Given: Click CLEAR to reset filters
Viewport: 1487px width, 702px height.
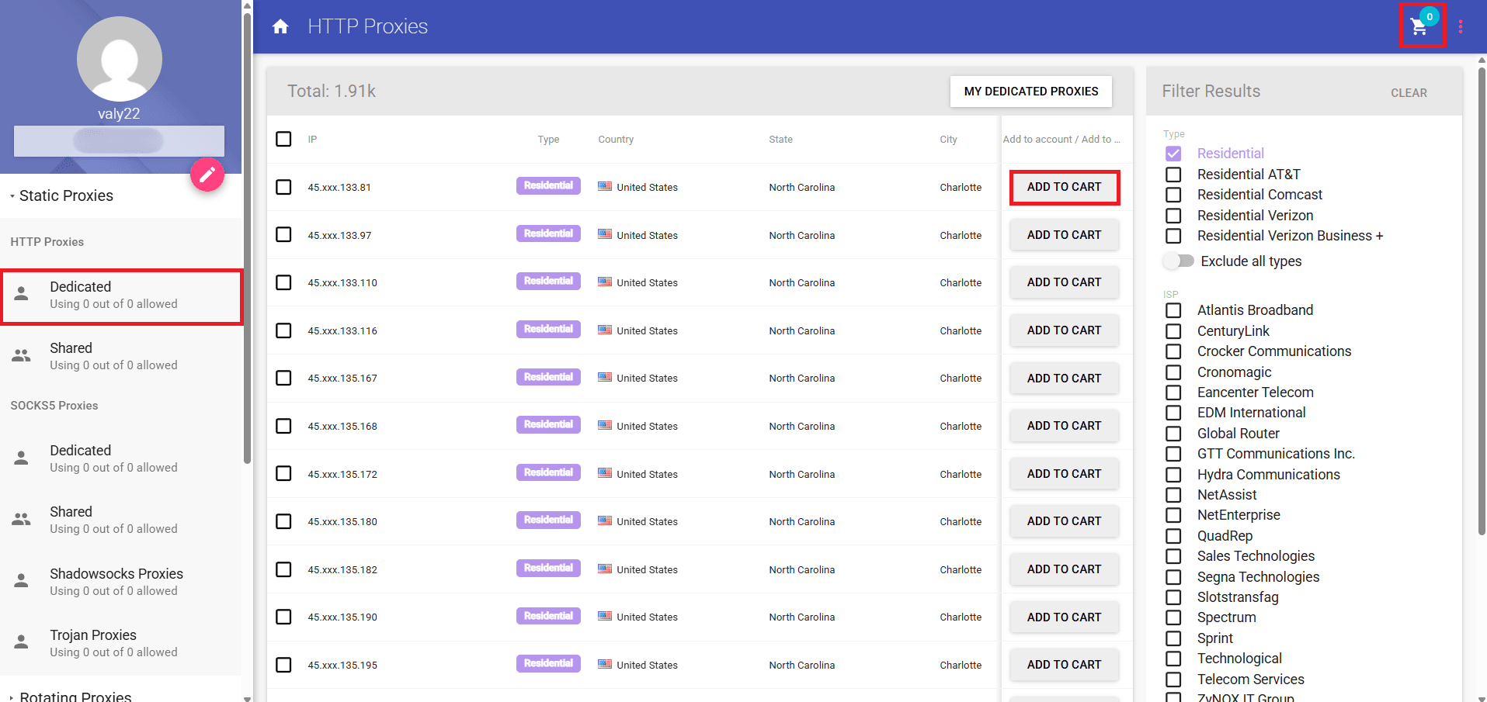Looking at the screenshot, I should click(1409, 92).
